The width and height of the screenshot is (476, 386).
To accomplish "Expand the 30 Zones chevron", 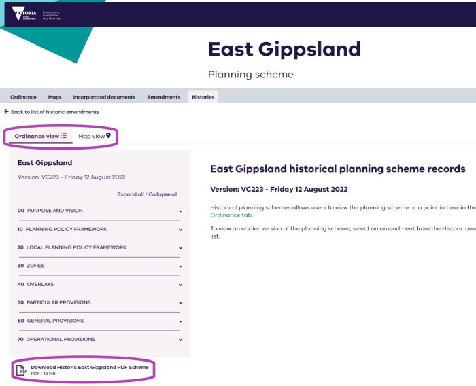I will 180,266.
